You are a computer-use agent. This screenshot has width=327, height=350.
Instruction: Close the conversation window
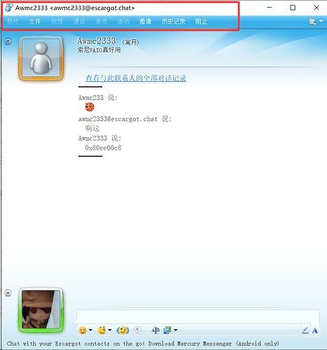(316, 8)
